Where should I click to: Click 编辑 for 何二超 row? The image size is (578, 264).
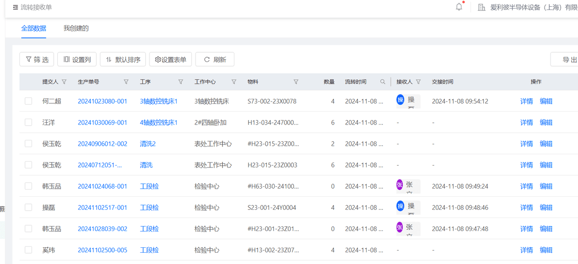(x=546, y=101)
